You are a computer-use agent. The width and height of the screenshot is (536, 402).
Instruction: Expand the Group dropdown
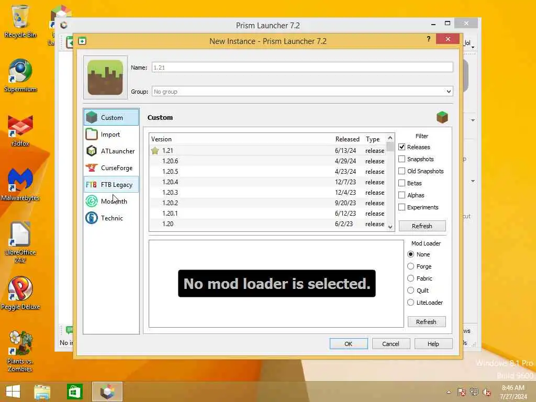(x=449, y=91)
